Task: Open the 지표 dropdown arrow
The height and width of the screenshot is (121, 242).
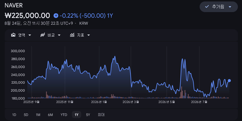Action: pyautogui.click(x=89, y=35)
